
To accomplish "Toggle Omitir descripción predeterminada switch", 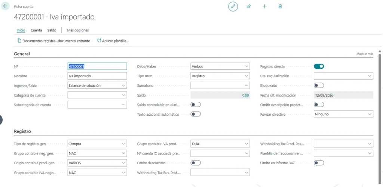I will coord(319,105).
